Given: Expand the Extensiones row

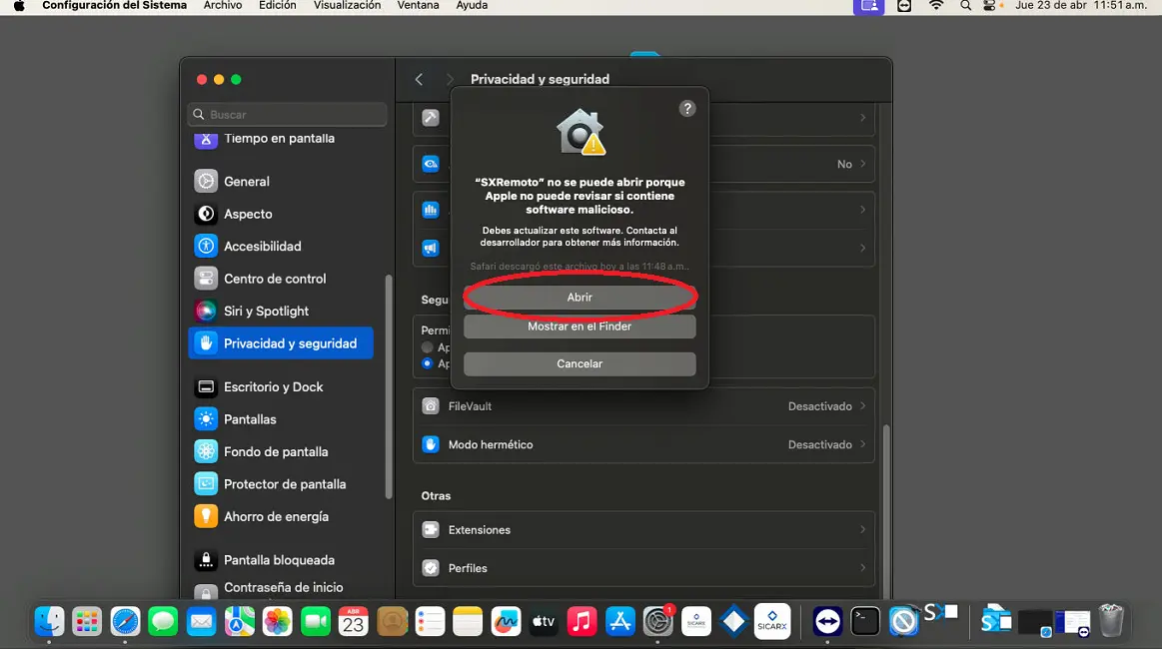Looking at the screenshot, I should [643, 530].
